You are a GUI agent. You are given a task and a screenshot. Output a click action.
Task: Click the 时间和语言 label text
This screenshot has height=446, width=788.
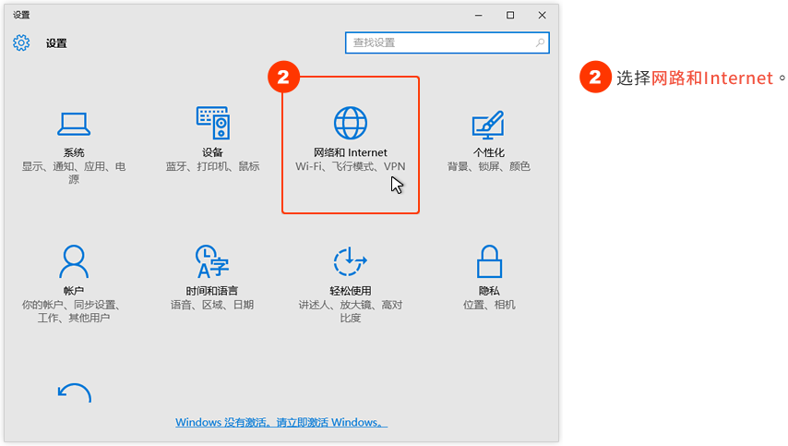tap(212, 291)
